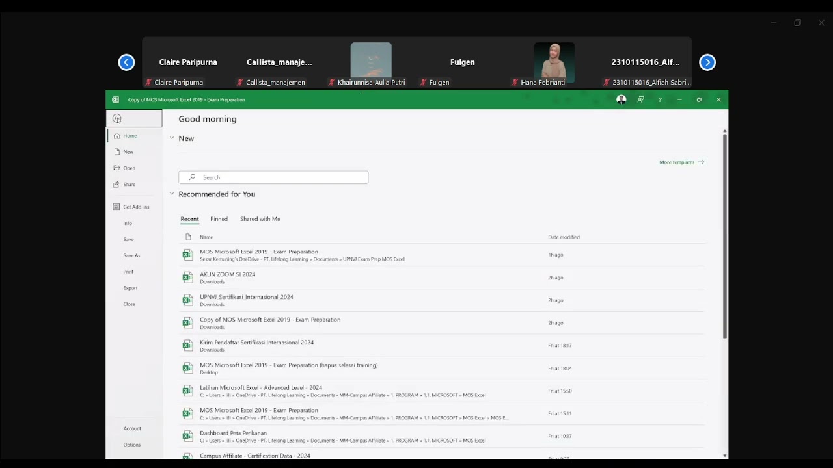Click Excel icon of Kirim Pendaftar Sertifikasi
Viewport: 833px width, 468px height.
pos(187,346)
